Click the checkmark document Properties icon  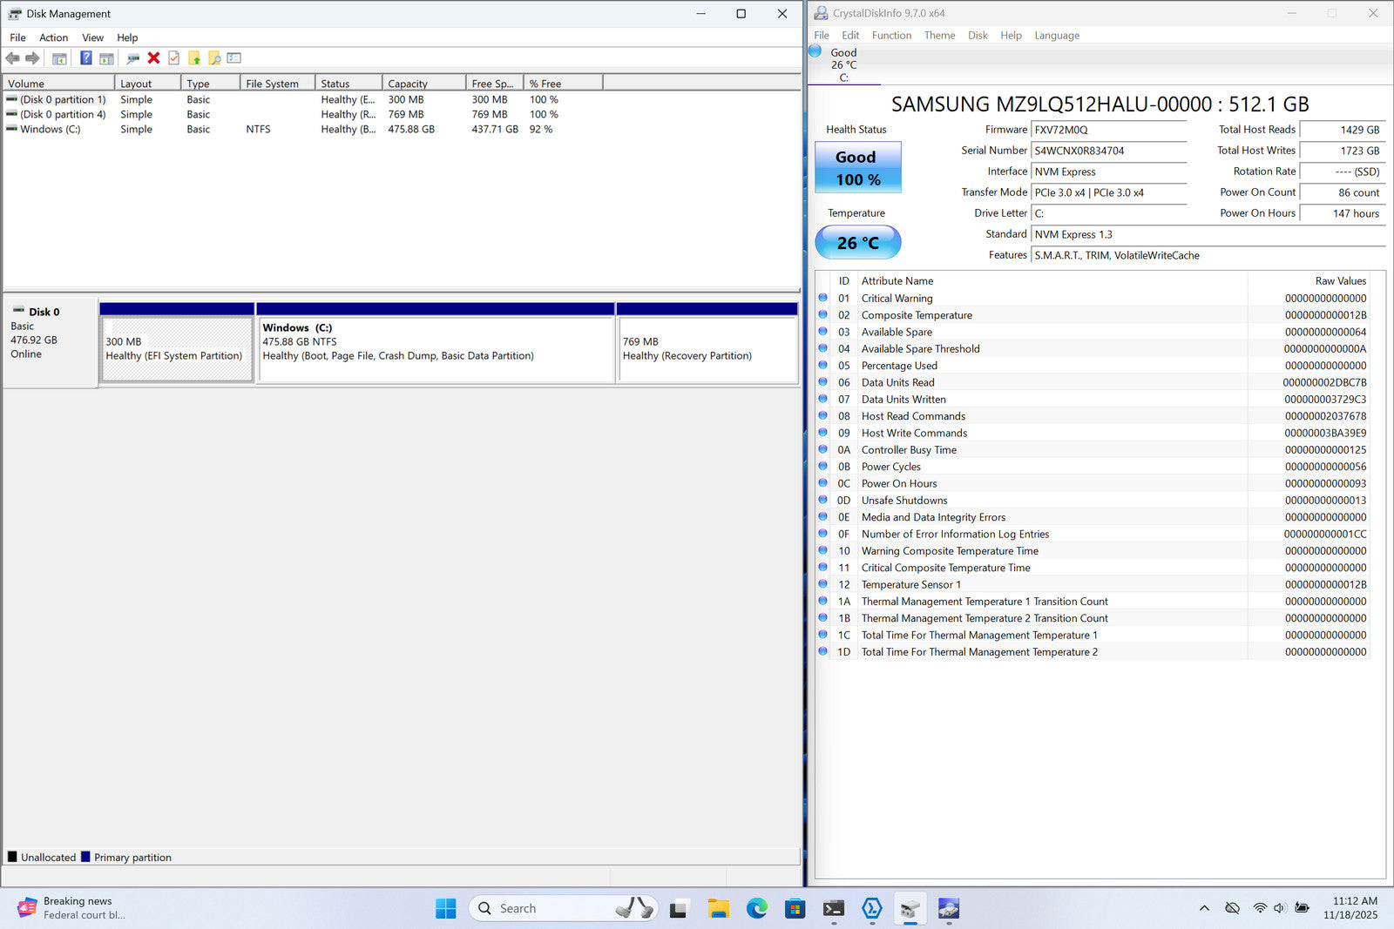point(173,58)
